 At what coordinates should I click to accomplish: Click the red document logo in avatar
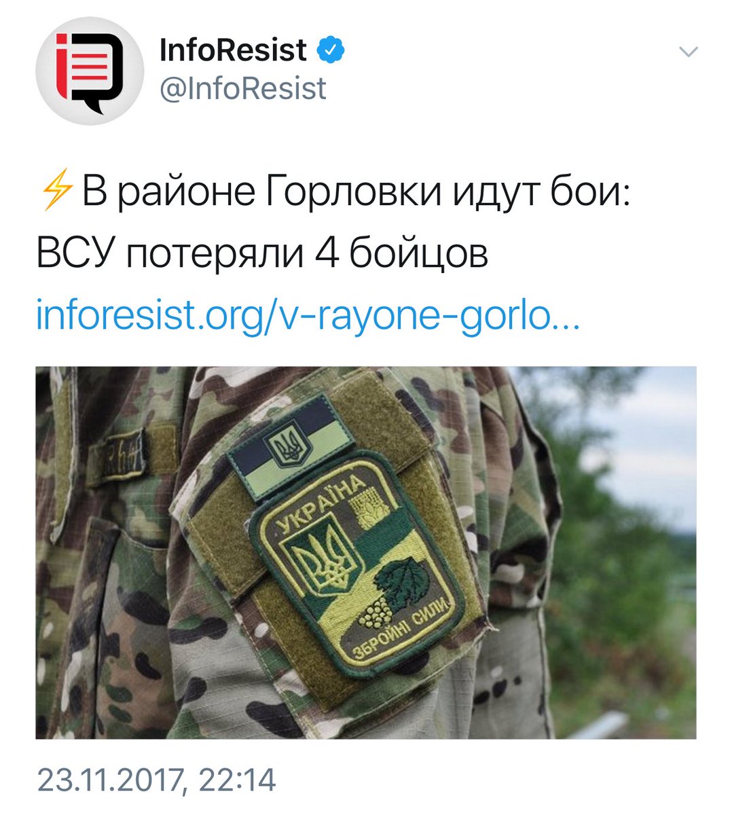86,68
